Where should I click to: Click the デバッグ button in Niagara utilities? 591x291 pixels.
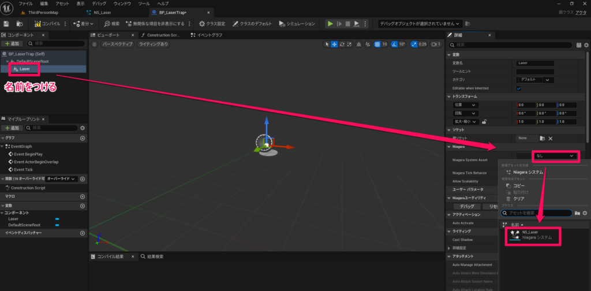(x=467, y=207)
